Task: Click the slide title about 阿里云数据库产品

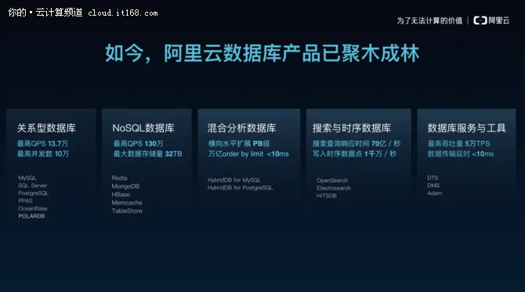Action: (262, 53)
